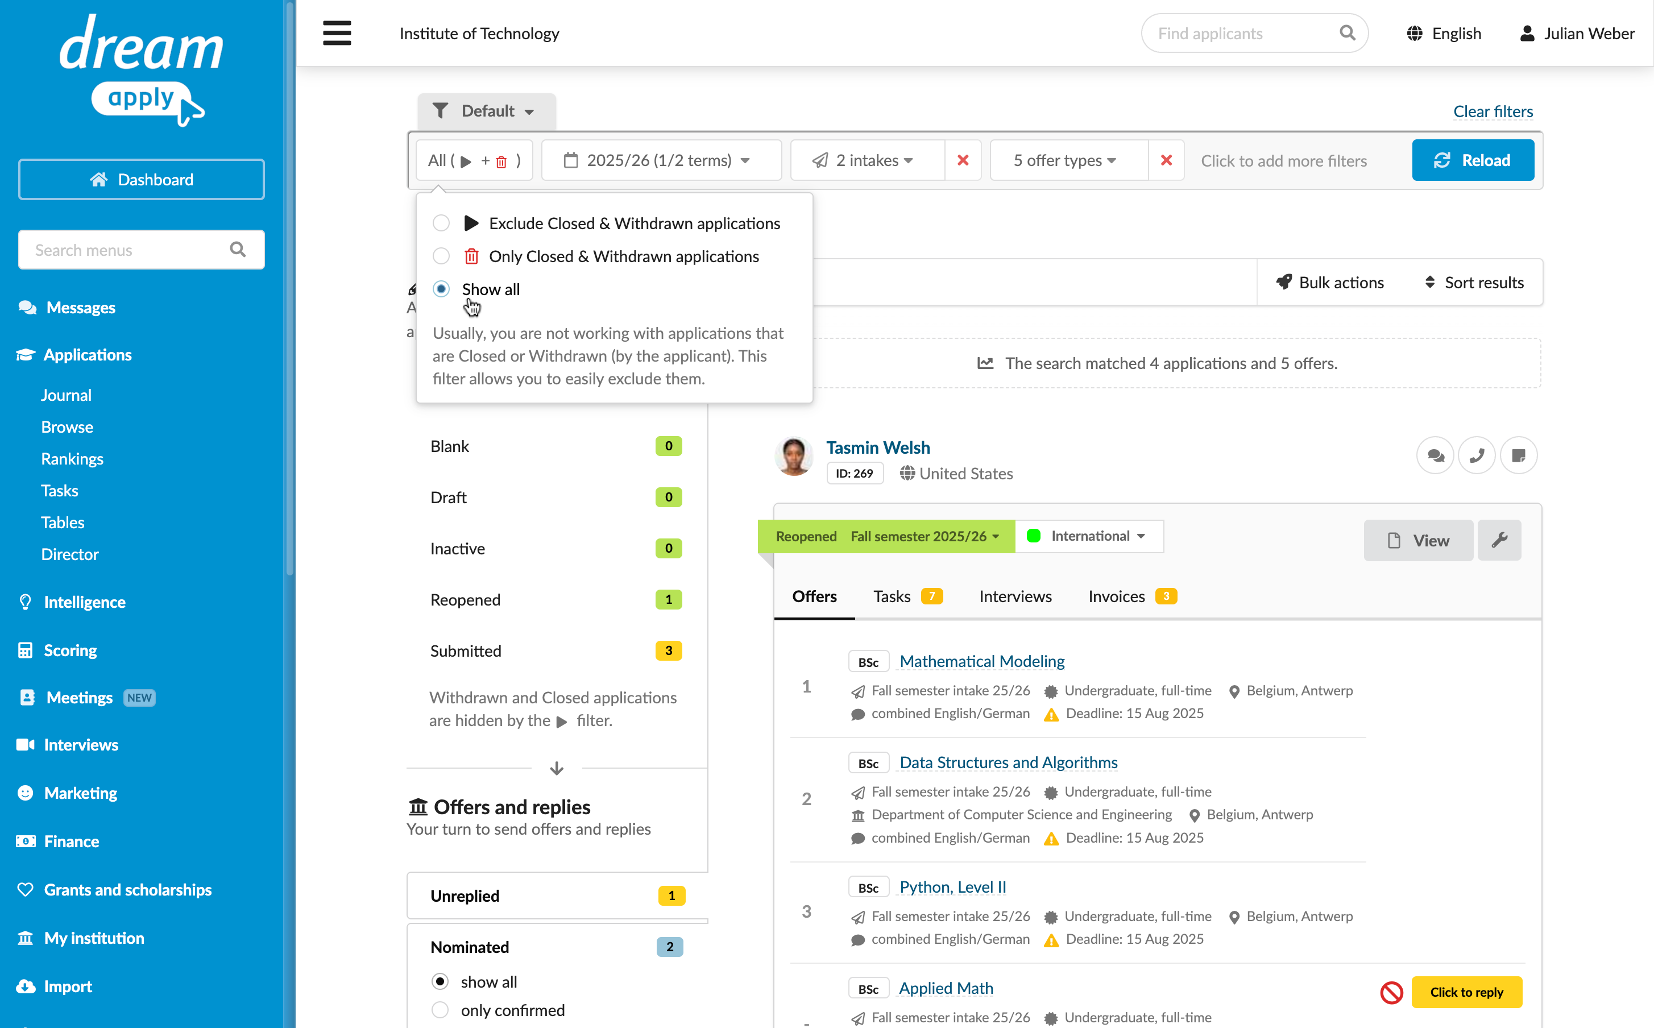This screenshot has width=1654, height=1028.
Task: Switch to the Tasks tab
Action: (908, 597)
